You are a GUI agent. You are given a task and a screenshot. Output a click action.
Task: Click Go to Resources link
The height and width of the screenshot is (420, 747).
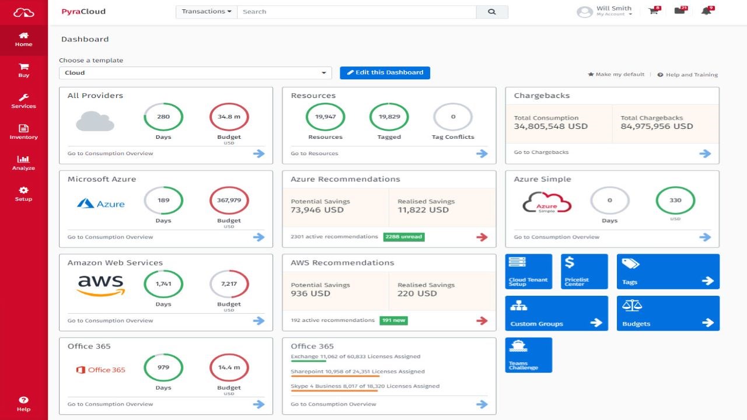[315, 153]
